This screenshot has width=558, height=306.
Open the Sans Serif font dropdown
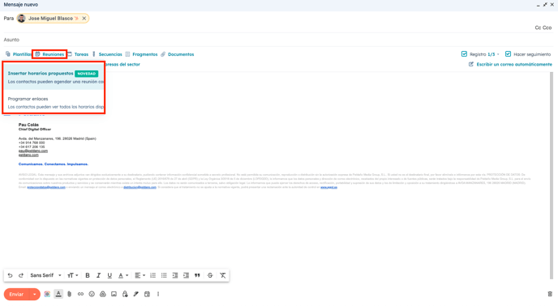tap(45, 275)
